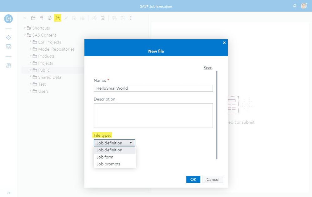Expand the ESP Projects folder
The height and width of the screenshot is (197, 312).
pos(30,42)
